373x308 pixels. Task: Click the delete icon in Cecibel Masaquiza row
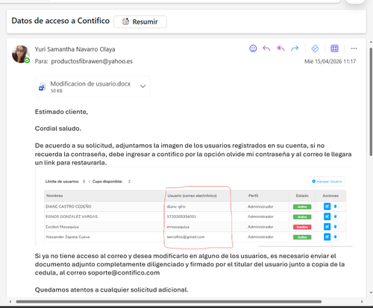point(335,227)
